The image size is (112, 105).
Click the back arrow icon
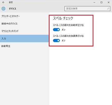3,2
